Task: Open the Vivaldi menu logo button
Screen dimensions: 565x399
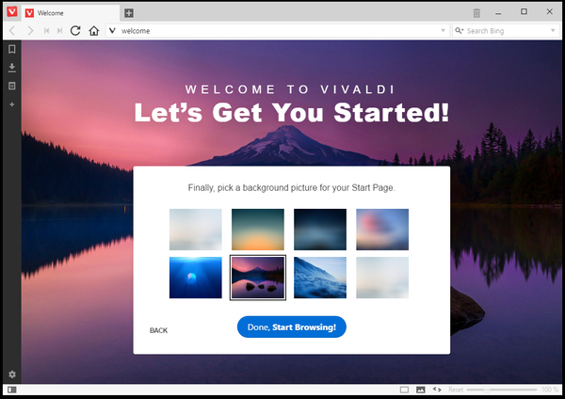Action: click(x=12, y=11)
